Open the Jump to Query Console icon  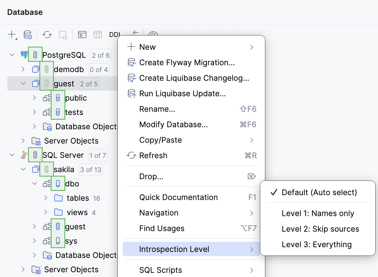click(x=82, y=35)
